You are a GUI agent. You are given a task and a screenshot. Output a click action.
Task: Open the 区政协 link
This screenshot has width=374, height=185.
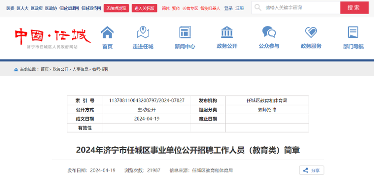(51, 8)
